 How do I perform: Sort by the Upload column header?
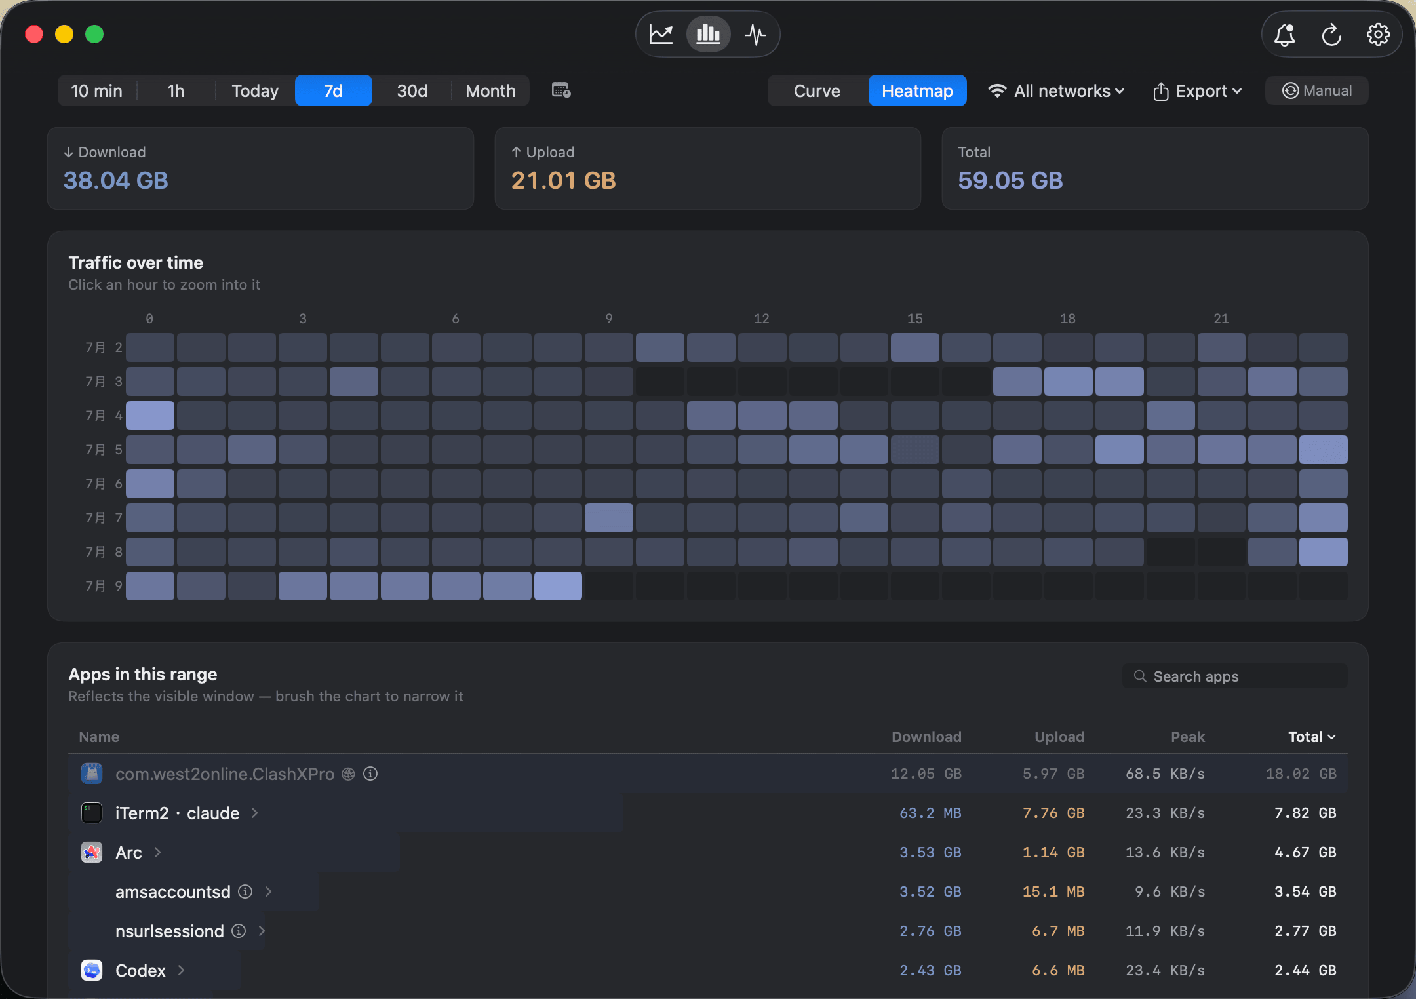click(1059, 737)
